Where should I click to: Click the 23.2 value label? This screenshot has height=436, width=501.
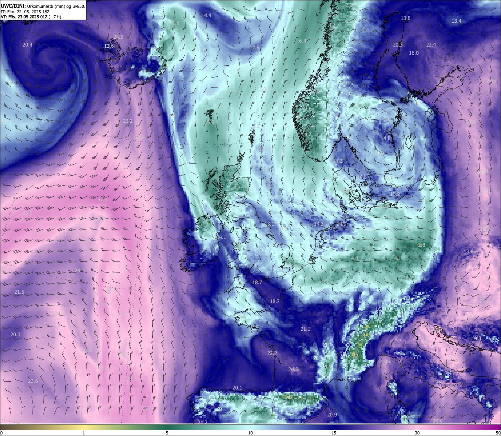[x=128, y=121]
